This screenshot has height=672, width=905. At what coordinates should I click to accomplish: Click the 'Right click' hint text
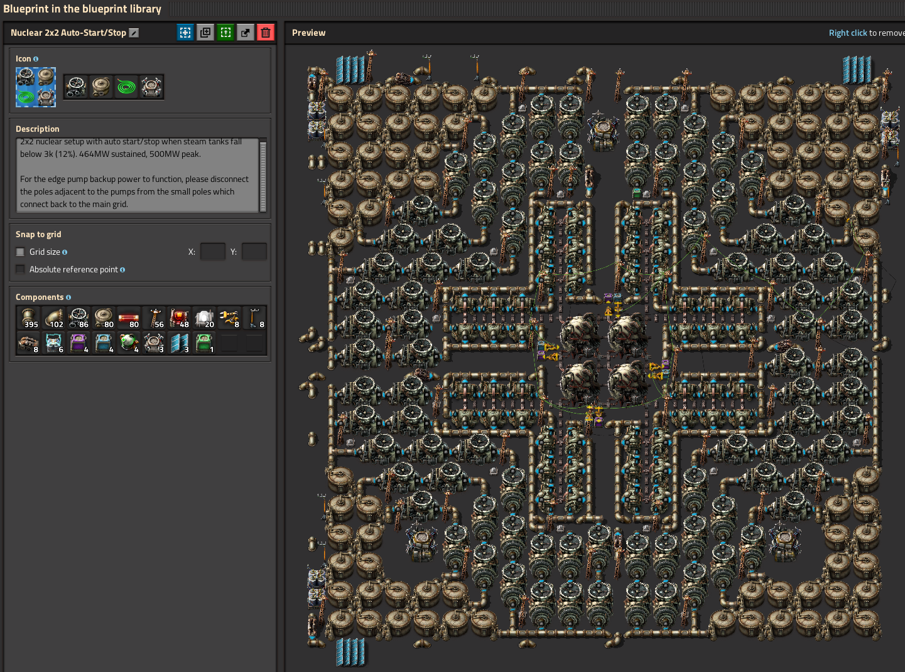[848, 33]
